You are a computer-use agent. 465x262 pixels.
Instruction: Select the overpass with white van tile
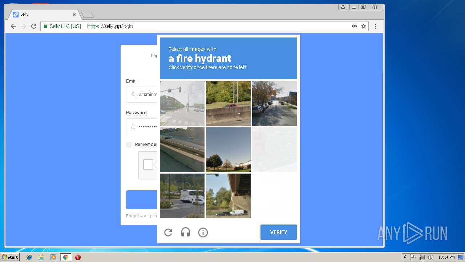228,196
